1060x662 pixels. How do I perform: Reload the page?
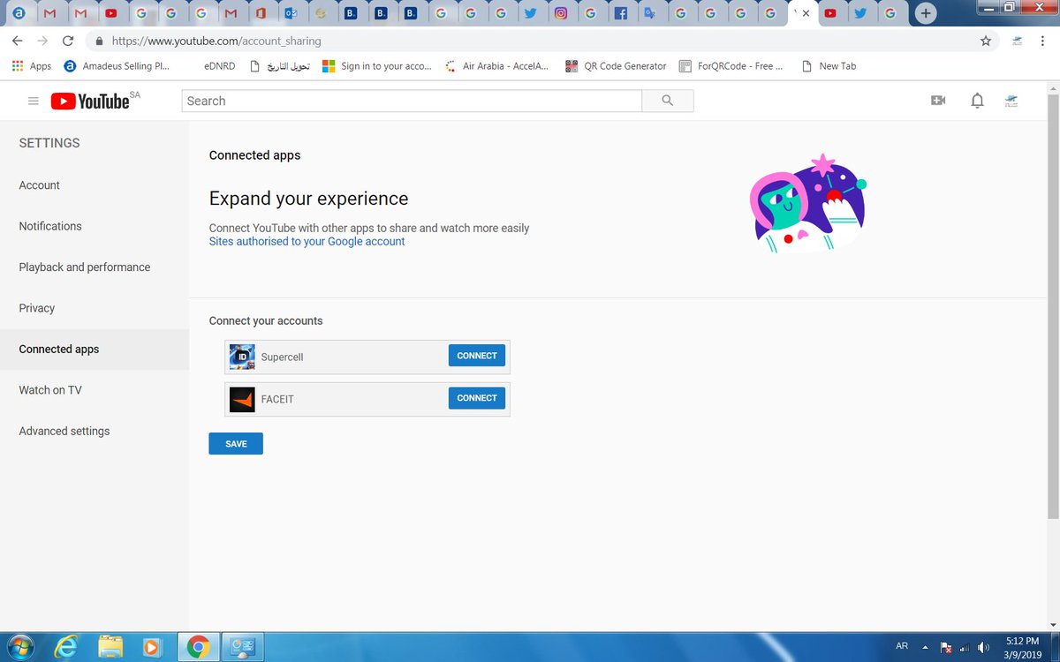68,41
